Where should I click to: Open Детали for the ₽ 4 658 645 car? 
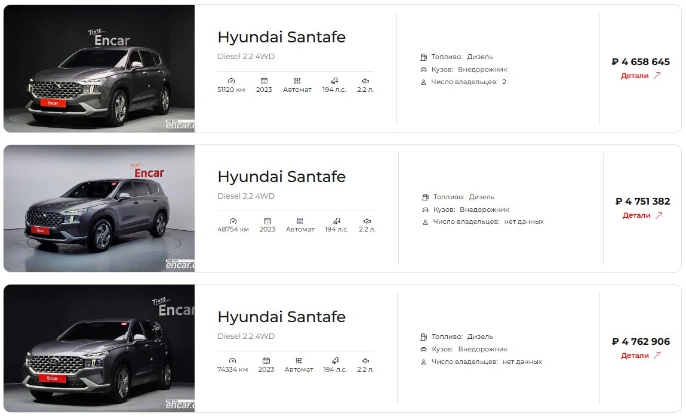coord(635,76)
